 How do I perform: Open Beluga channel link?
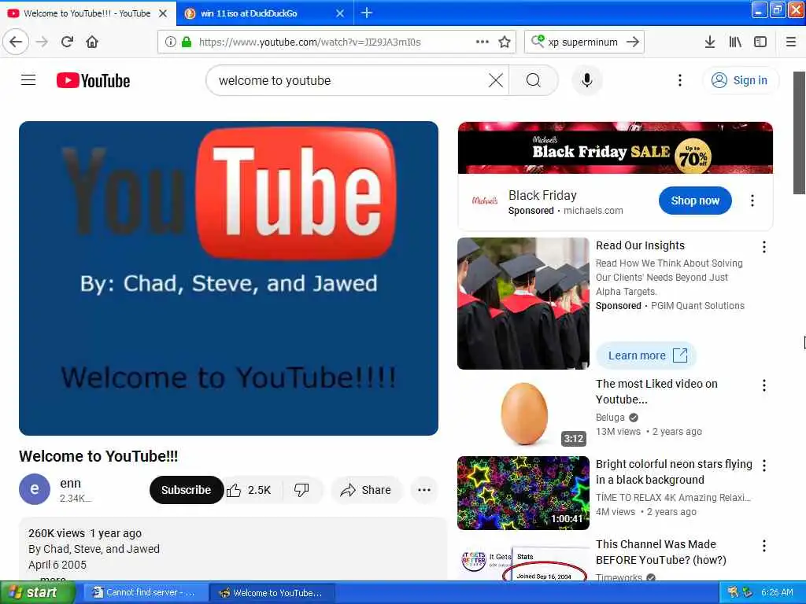[x=610, y=418]
